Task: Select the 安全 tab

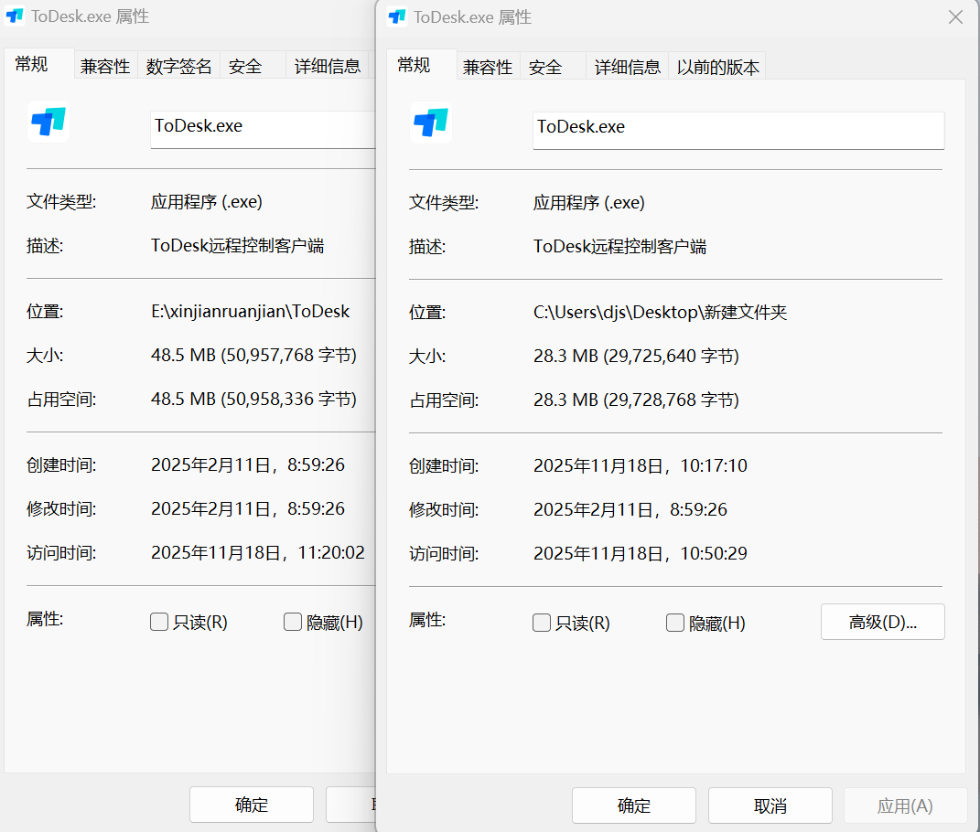Action: click(545, 65)
